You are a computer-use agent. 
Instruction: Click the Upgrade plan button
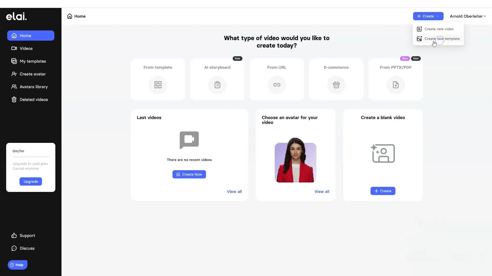click(x=31, y=182)
